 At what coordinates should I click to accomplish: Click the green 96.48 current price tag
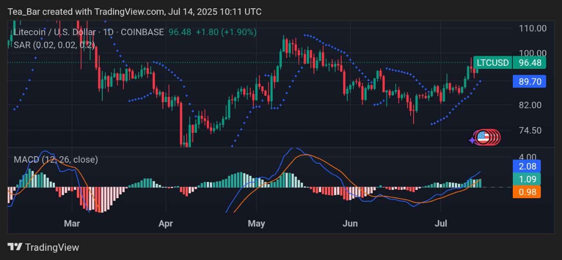pos(530,63)
